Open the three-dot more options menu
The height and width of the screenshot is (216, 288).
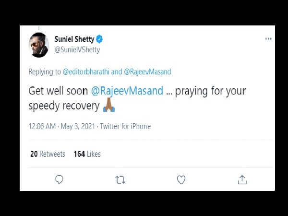pos(268,39)
